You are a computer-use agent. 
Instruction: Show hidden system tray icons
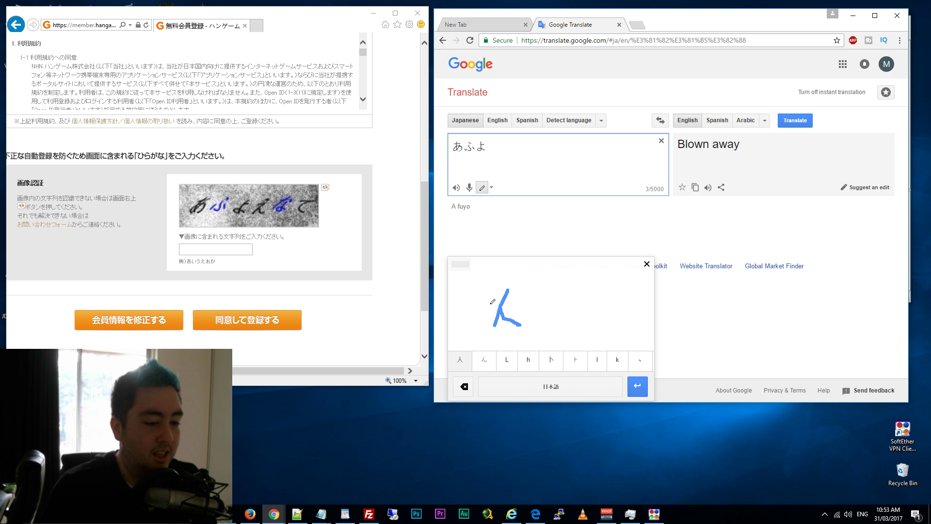(x=825, y=514)
